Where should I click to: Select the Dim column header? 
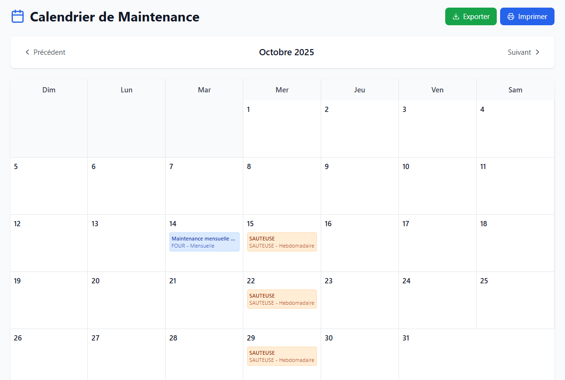[x=49, y=90]
